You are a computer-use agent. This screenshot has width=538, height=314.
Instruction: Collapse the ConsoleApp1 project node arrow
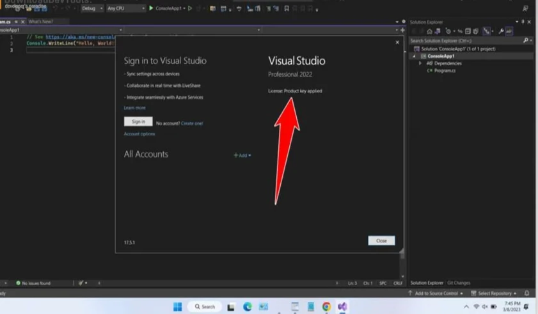click(x=414, y=56)
